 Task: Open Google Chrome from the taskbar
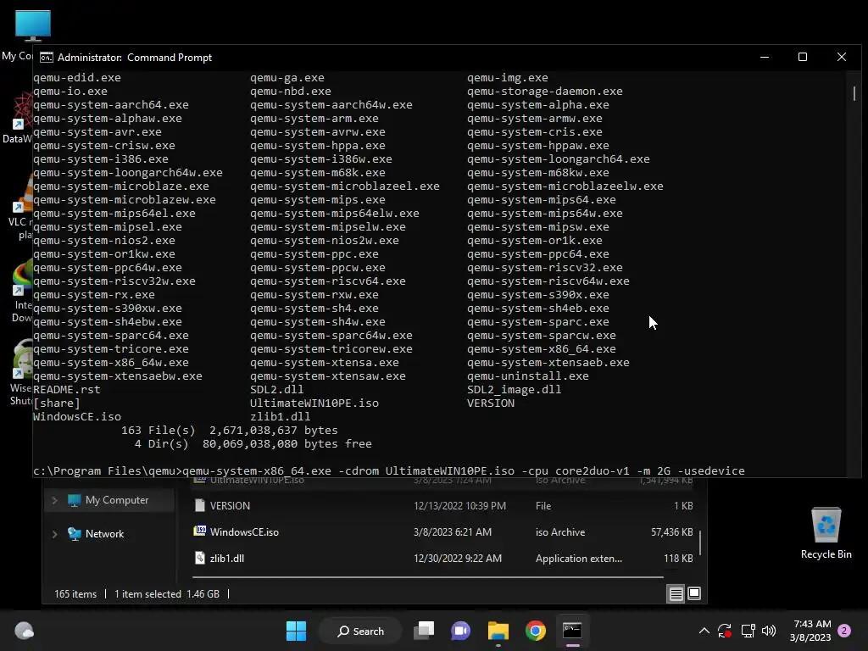536,631
